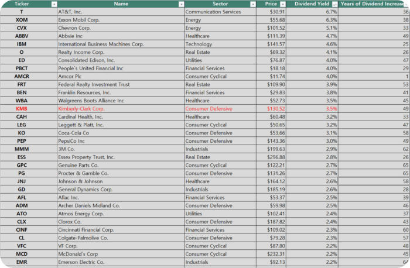410x268 pixels.
Task: Click the Amcor Plc name cell
Action: click(x=121, y=77)
